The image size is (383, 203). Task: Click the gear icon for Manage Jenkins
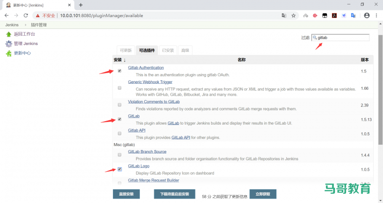8,44
